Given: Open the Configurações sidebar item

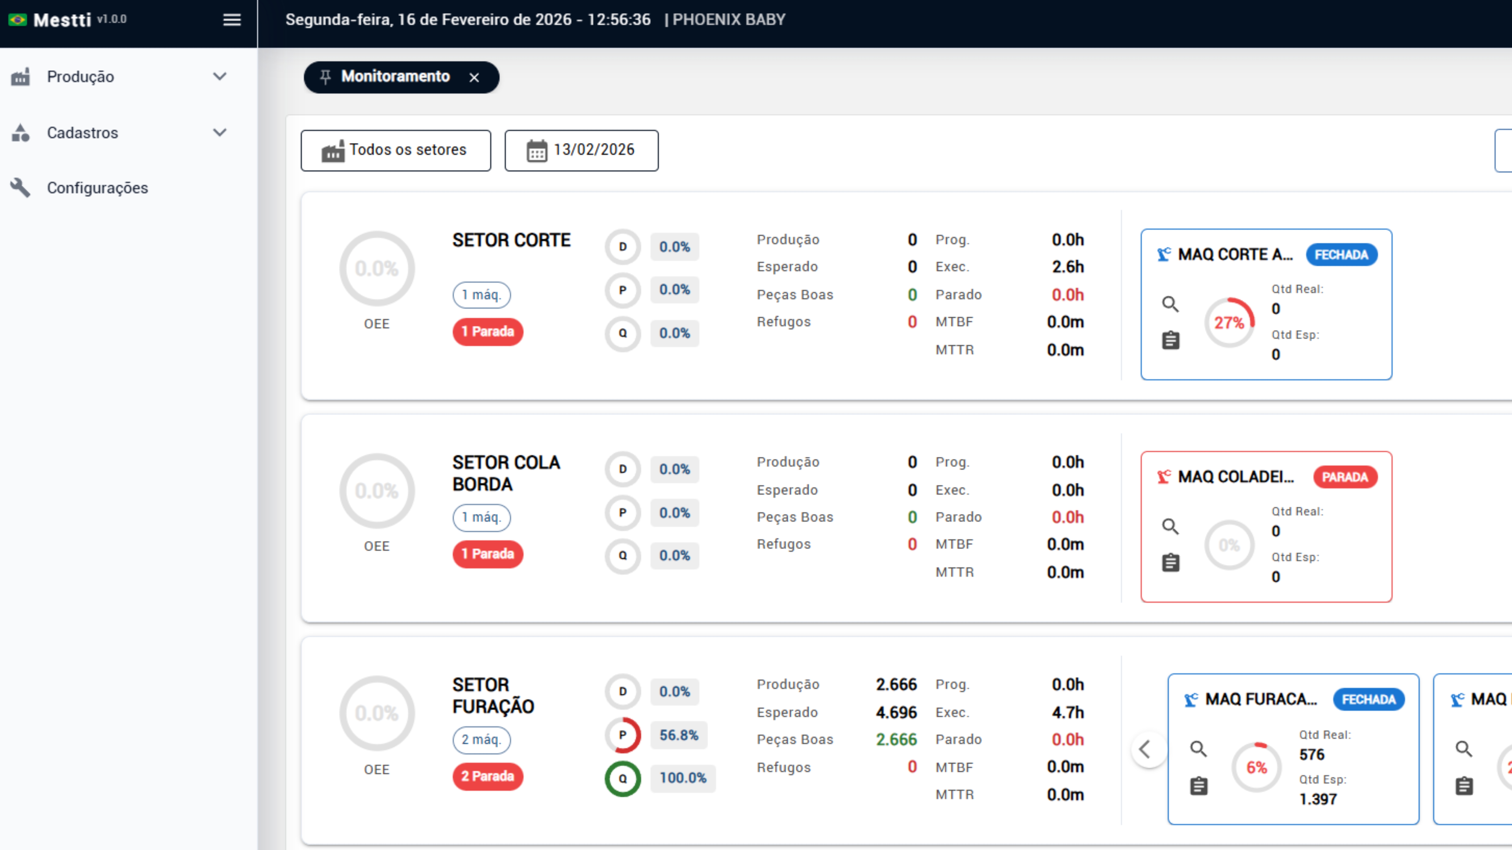Looking at the screenshot, I should 129,188.
